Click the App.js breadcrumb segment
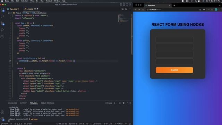The height and width of the screenshot is (125, 222). (17, 13)
